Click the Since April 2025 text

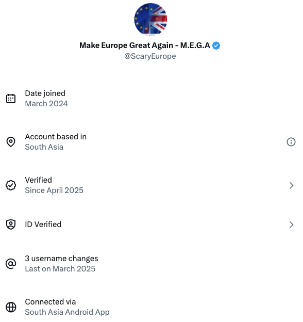pyautogui.click(x=54, y=190)
